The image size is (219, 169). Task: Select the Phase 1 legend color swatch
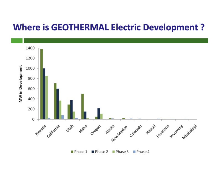(x=72, y=152)
